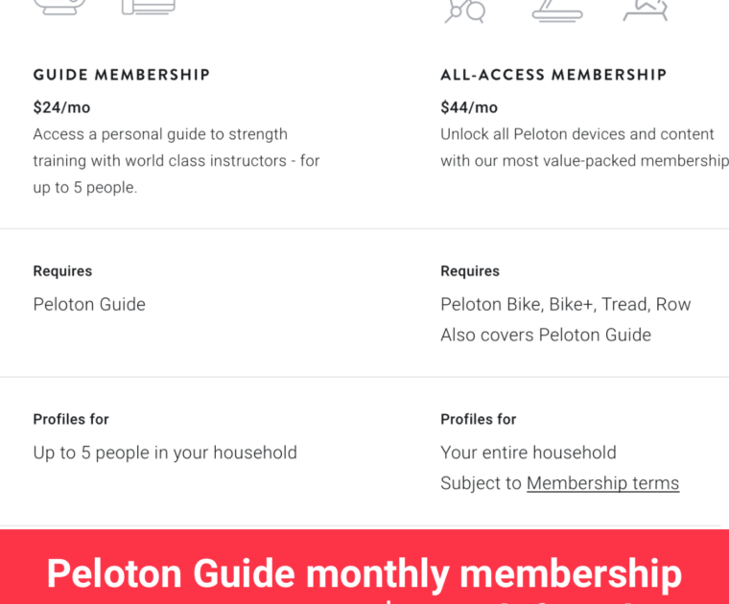This screenshot has width=729, height=604.
Task: Click the $24/mo price label
Action: pyautogui.click(x=61, y=107)
